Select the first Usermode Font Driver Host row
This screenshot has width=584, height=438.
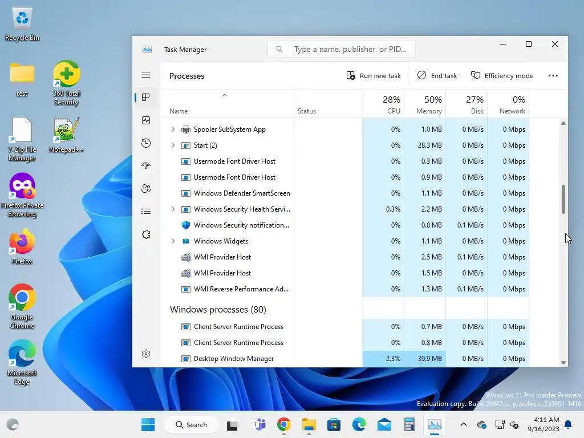click(345, 161)
